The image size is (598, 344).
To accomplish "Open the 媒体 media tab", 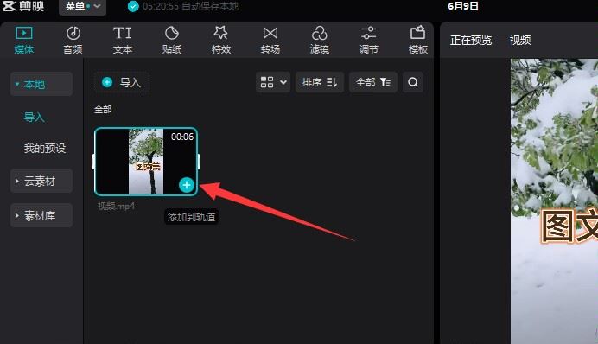I will 23,40.
